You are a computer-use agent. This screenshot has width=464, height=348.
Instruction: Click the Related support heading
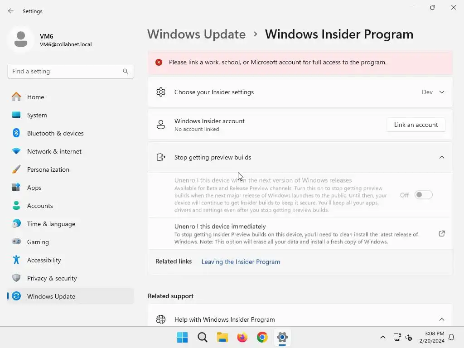click(170, 296)
